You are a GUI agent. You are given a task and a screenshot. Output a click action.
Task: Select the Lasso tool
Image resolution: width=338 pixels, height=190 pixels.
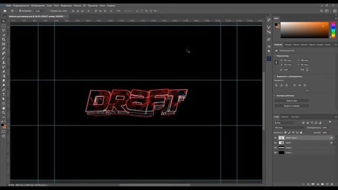point(4,30)
